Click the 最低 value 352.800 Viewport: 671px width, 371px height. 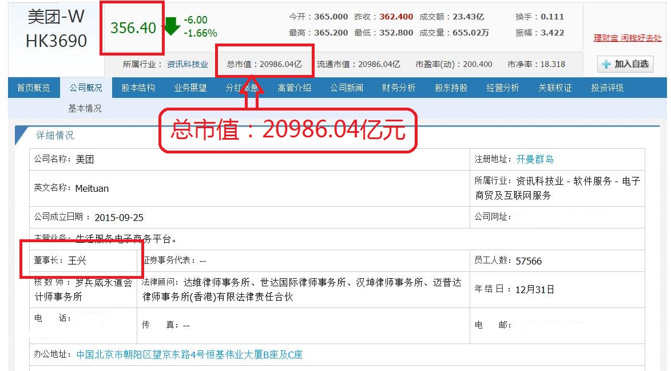(x=396, y=33)
